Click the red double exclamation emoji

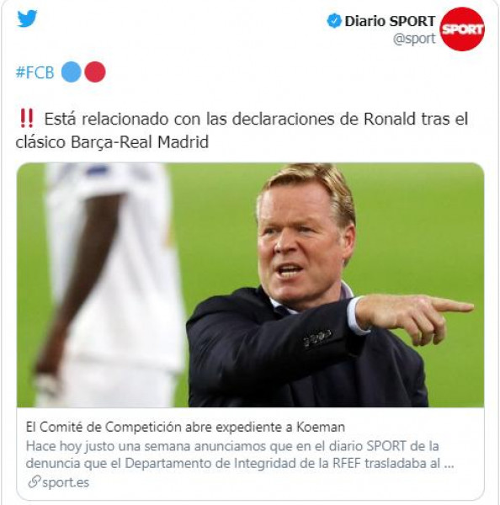pos(26,118)
